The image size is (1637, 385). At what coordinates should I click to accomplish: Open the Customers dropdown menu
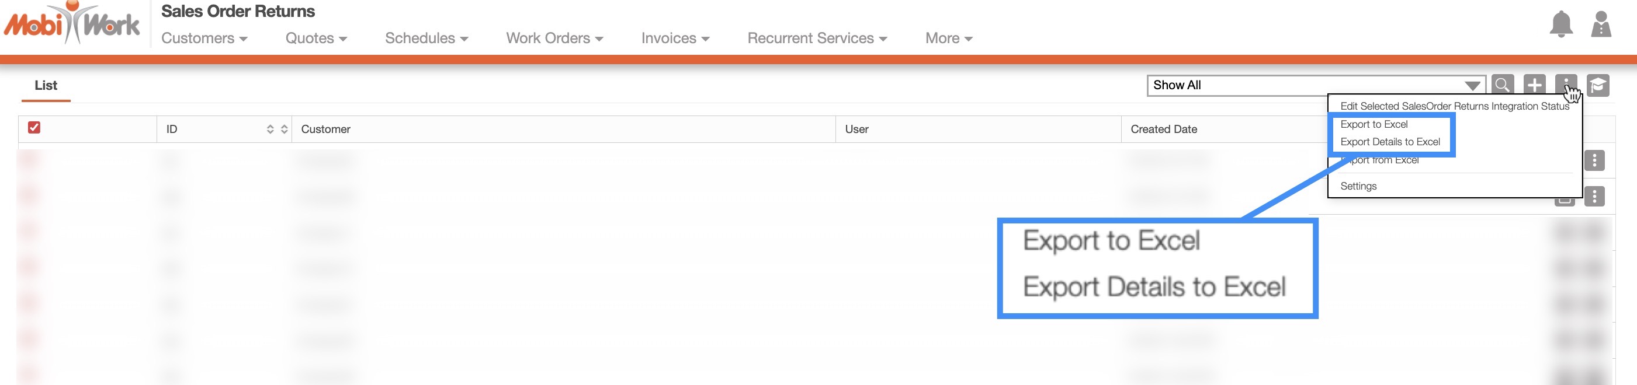204,38
